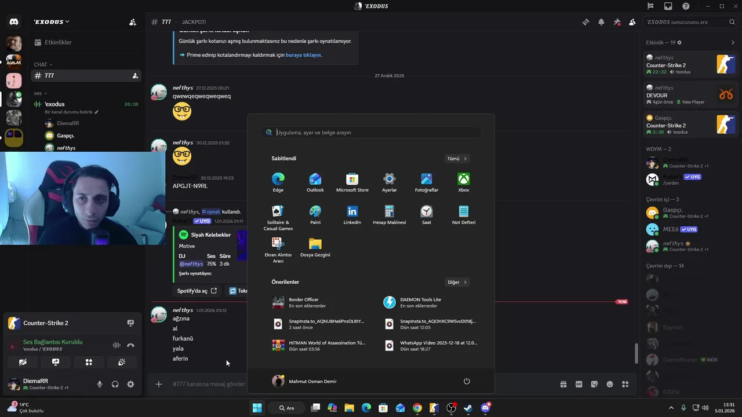Select the 'exodus voice channel
Viewport: 742px width, 417px height.
(86, 104)
